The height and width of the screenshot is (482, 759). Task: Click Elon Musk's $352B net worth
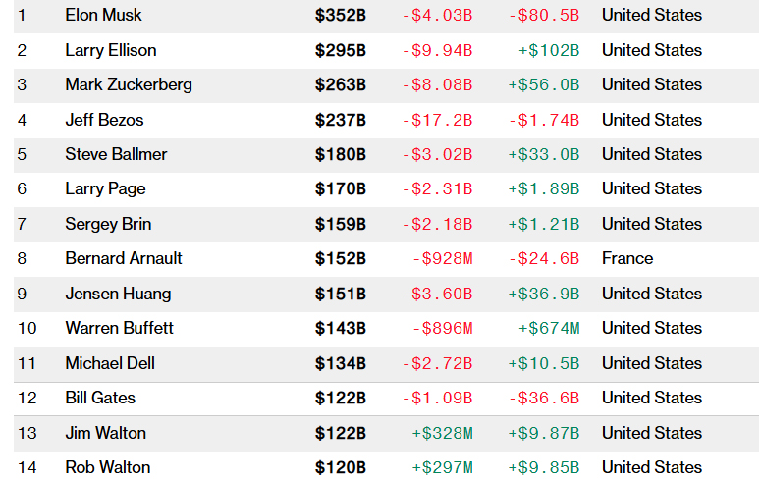341,15
